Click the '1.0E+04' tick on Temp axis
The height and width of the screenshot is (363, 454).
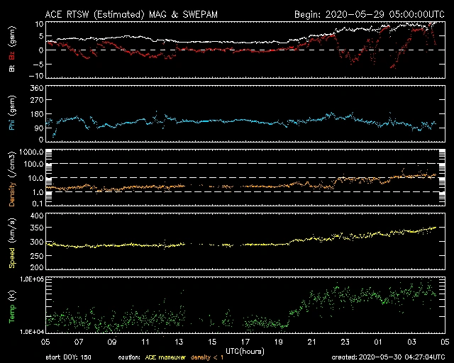(32, 332)
